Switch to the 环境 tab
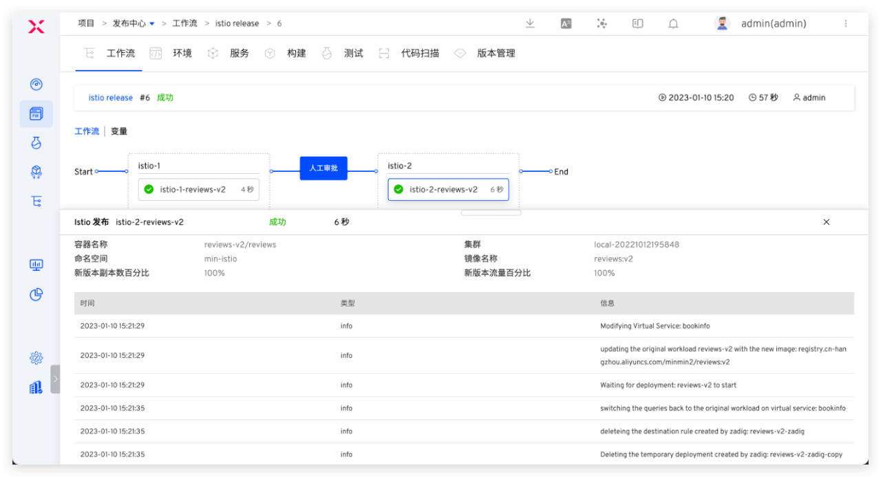The height and width of the screenshot is (477, 881). [182, 54]
